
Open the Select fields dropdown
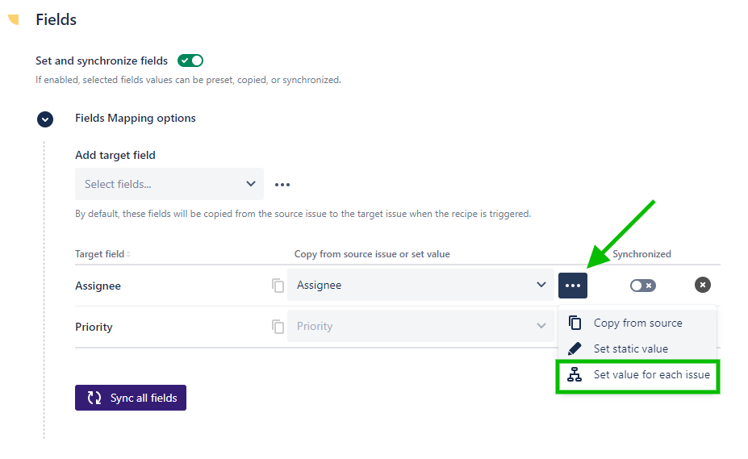coord(169,184)
